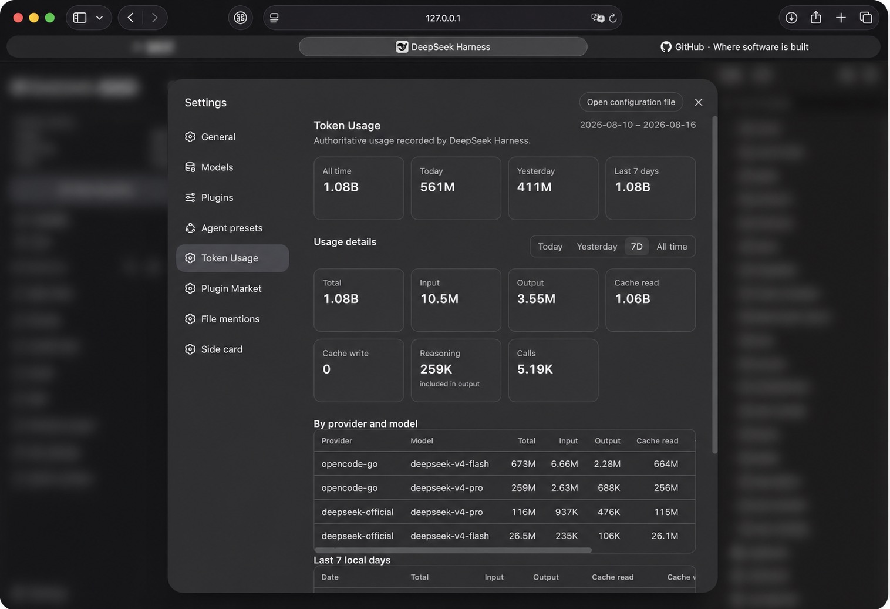The image size is (890, 609).
Task: Click the Agent presets icon
Action: [x=190, y=228]
